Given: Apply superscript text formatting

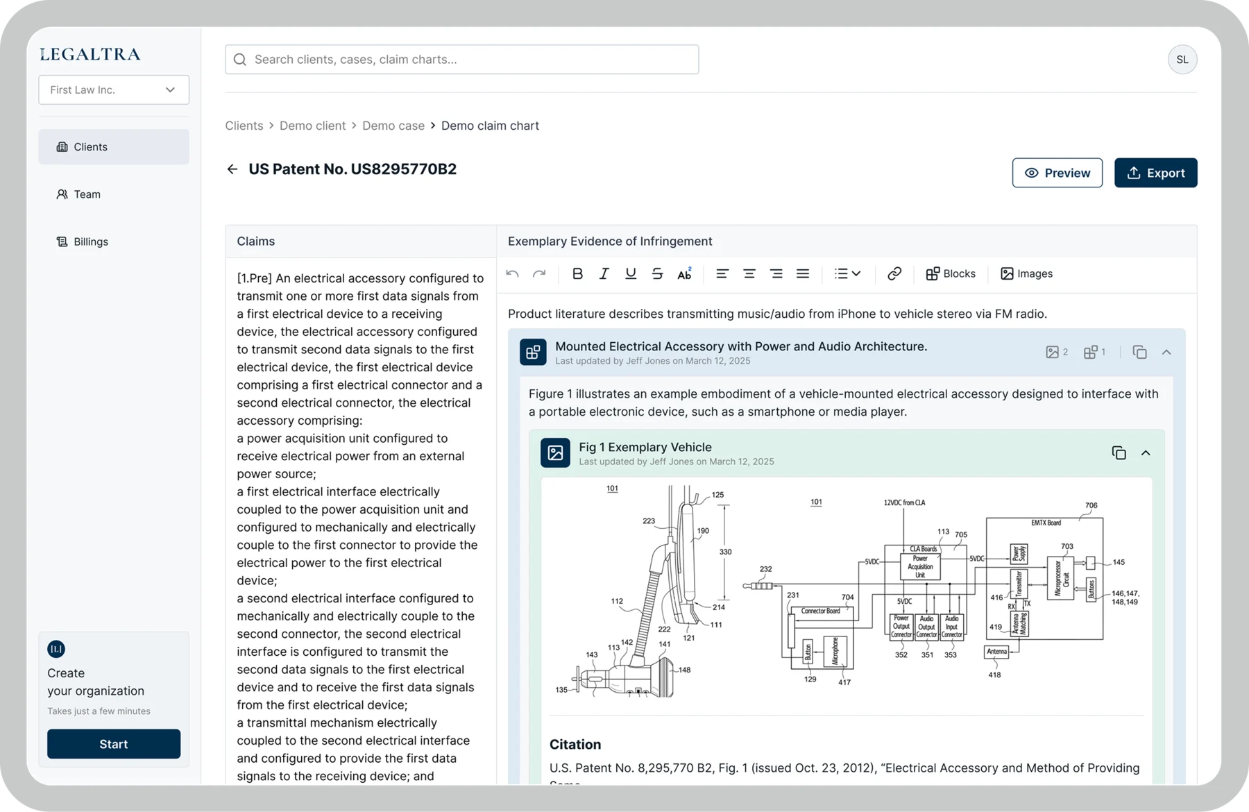Looking at the screenshot, I should click(684, 273).
